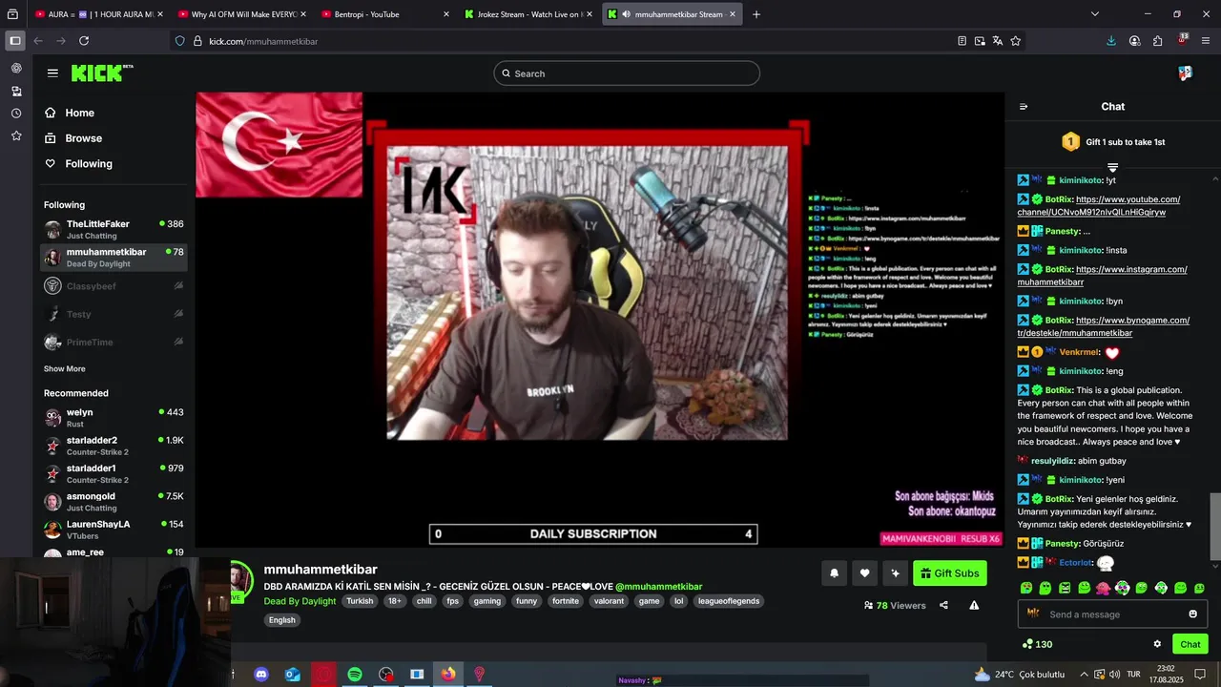Screen dimensions: 1221x687
Task: Show hidden system tray icons
Action: 1084,674
